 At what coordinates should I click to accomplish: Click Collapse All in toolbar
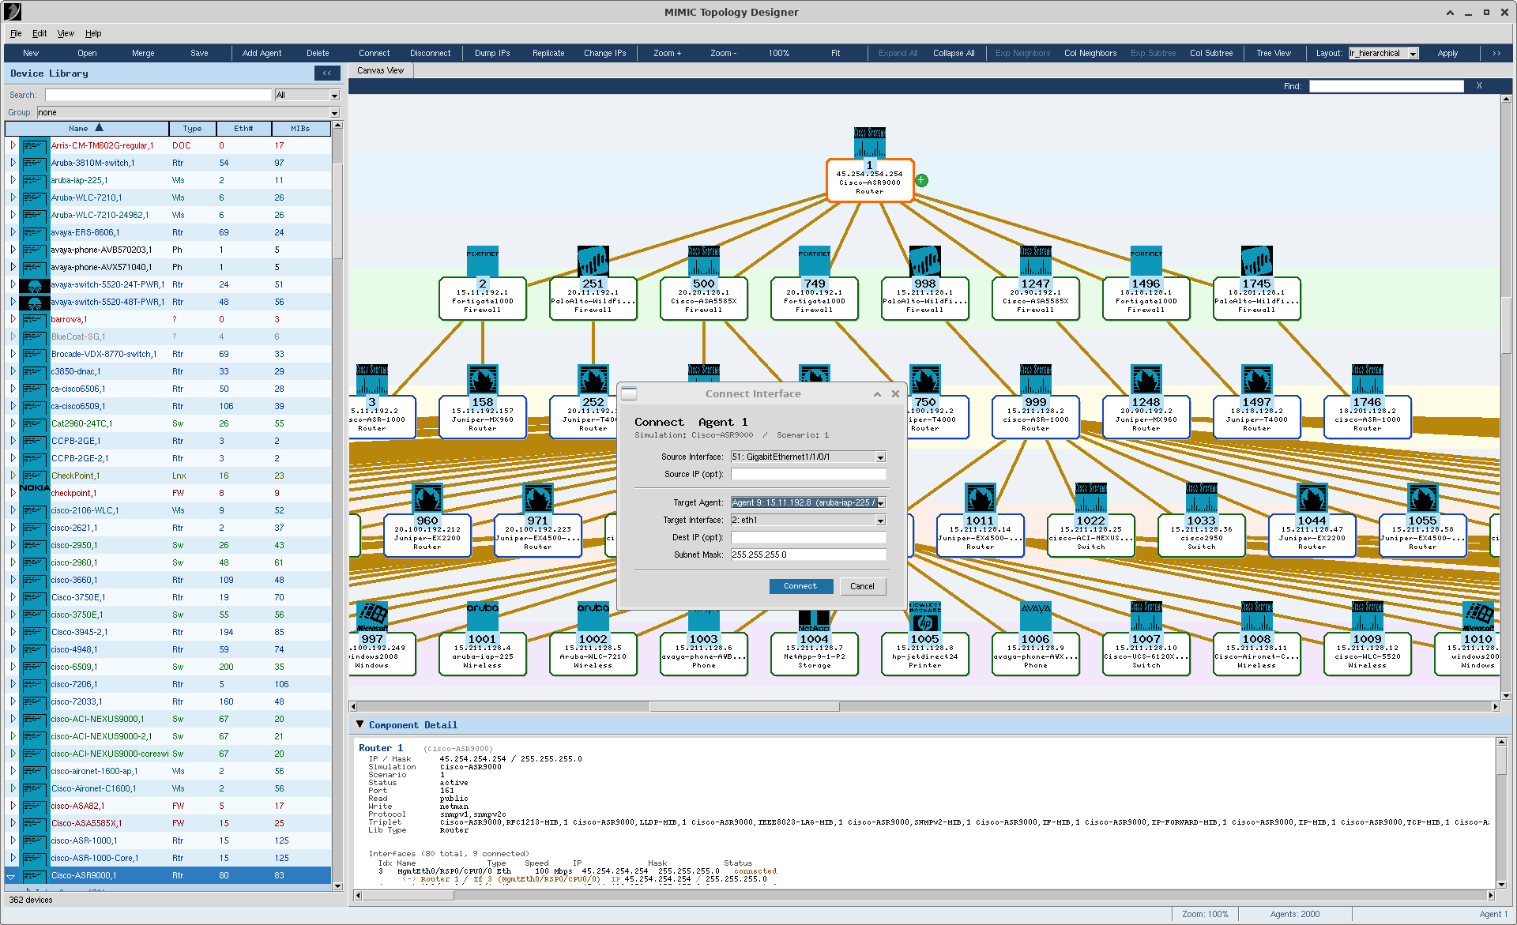coord(954,54)
